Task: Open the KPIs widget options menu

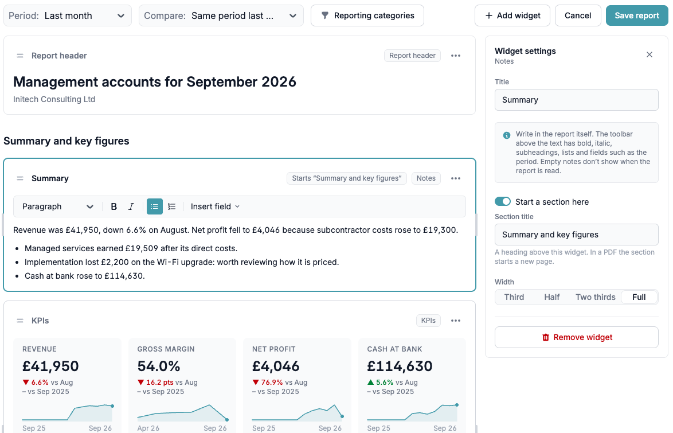Action: [x=456, y=321]
